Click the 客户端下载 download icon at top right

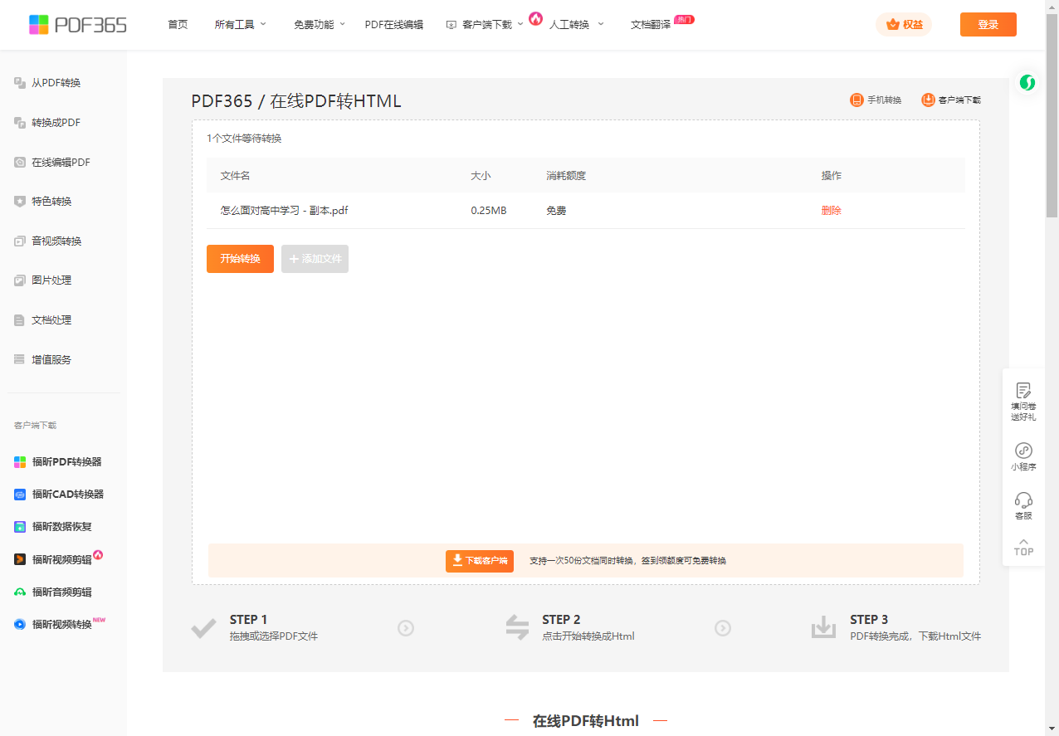928,100
